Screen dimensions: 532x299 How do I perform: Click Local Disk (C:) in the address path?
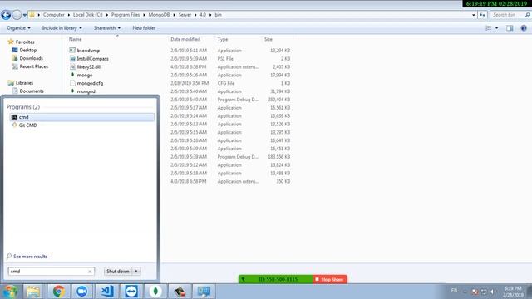click(x=87, y=15)
